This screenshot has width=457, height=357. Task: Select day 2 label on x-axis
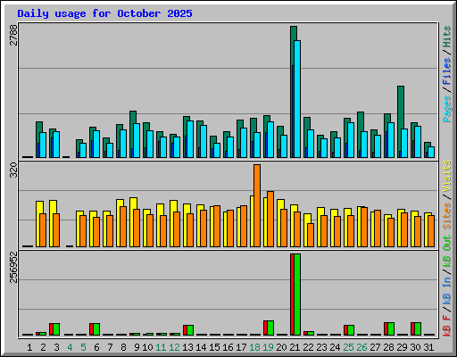(43, 347)
